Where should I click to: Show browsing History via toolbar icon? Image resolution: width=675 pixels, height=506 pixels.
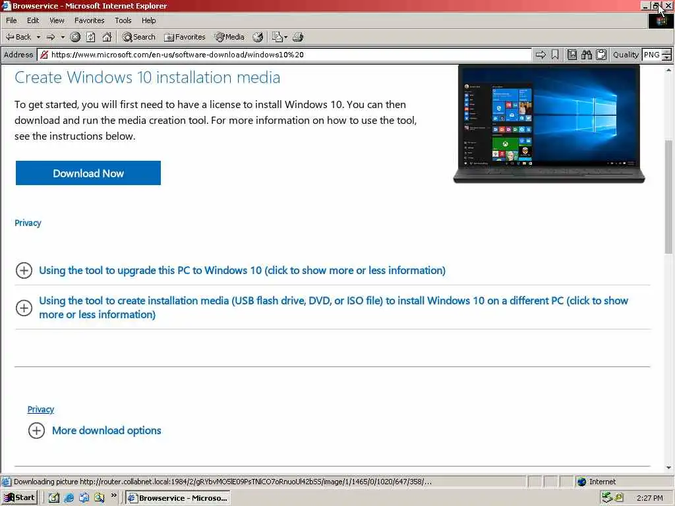(258, 37)
